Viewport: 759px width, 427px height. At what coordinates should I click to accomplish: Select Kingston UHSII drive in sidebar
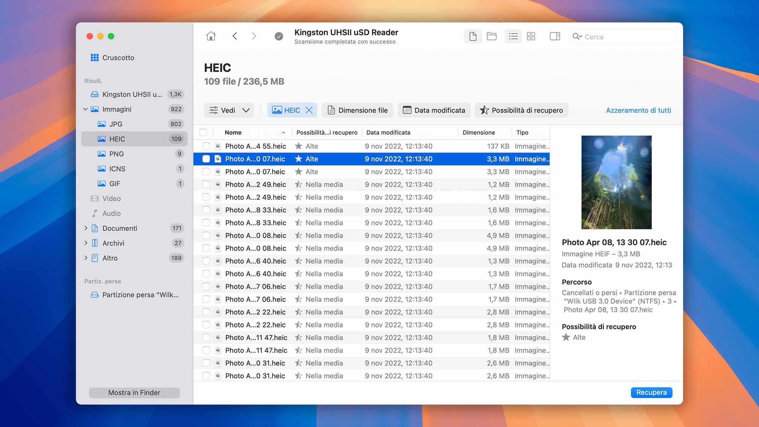134,94
